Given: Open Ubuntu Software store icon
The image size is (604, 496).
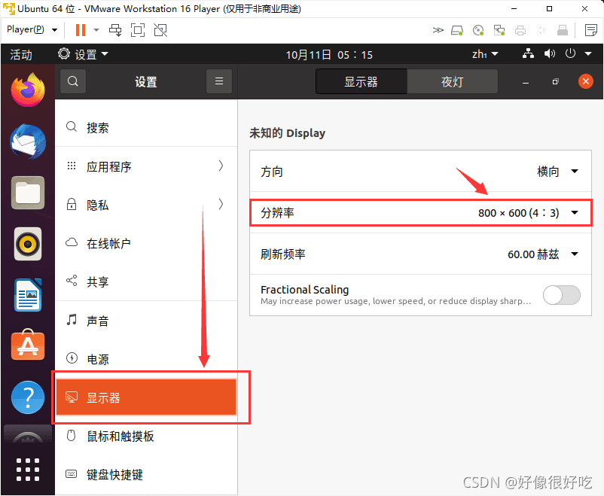Looking at the screenshot, I should click(28, 345).
